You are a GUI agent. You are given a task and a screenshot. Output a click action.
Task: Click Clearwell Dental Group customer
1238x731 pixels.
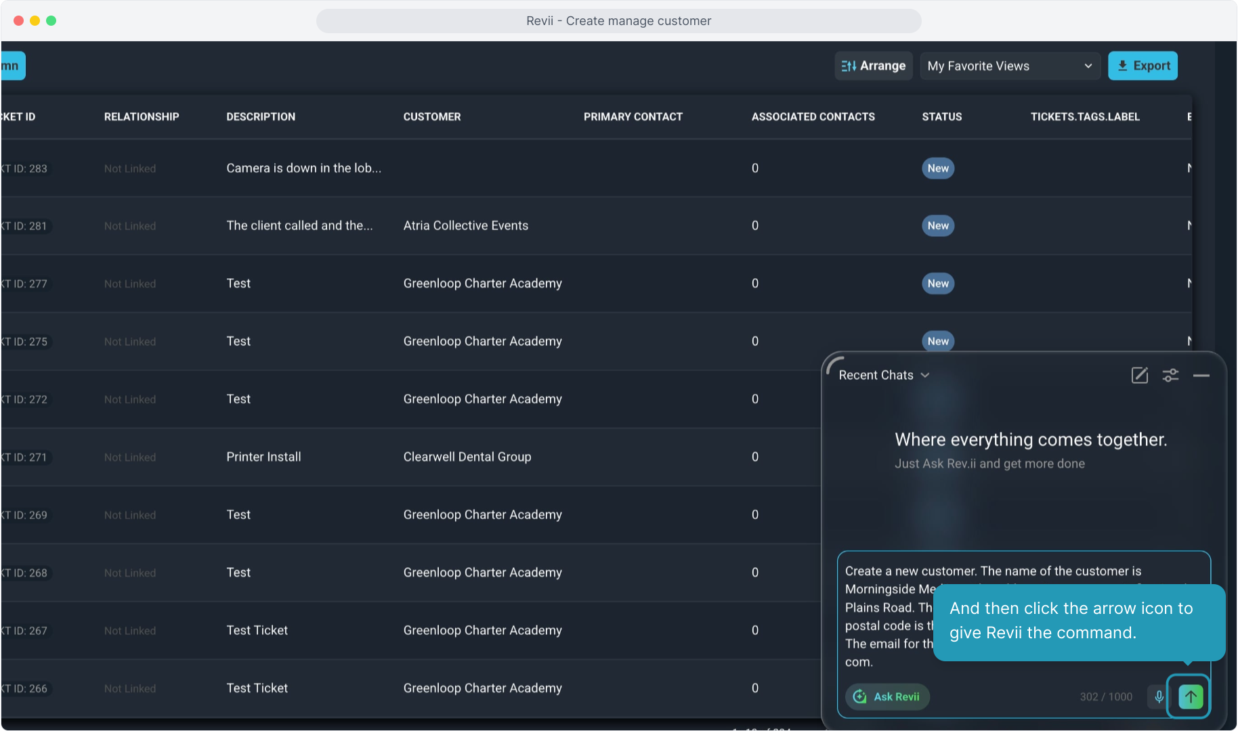tap(467, 457)
